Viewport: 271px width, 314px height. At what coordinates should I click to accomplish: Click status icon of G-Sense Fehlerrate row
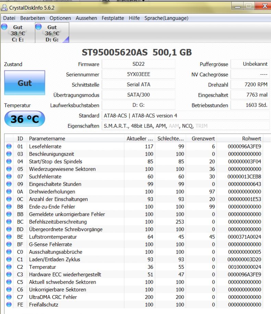point(9,244)
